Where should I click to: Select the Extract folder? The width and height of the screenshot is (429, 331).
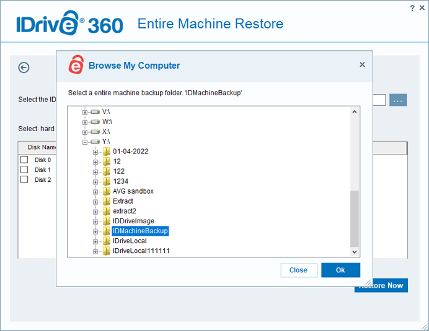point(123,201)
